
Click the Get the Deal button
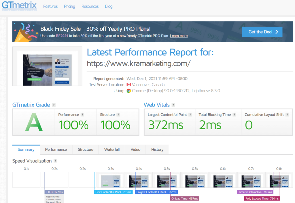(x=262, y=32)
